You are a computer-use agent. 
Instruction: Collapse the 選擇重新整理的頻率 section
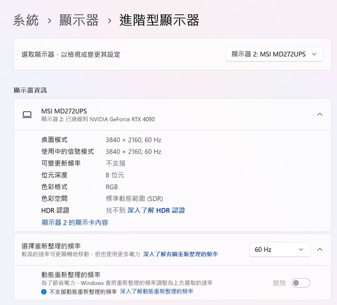point(320,249)
